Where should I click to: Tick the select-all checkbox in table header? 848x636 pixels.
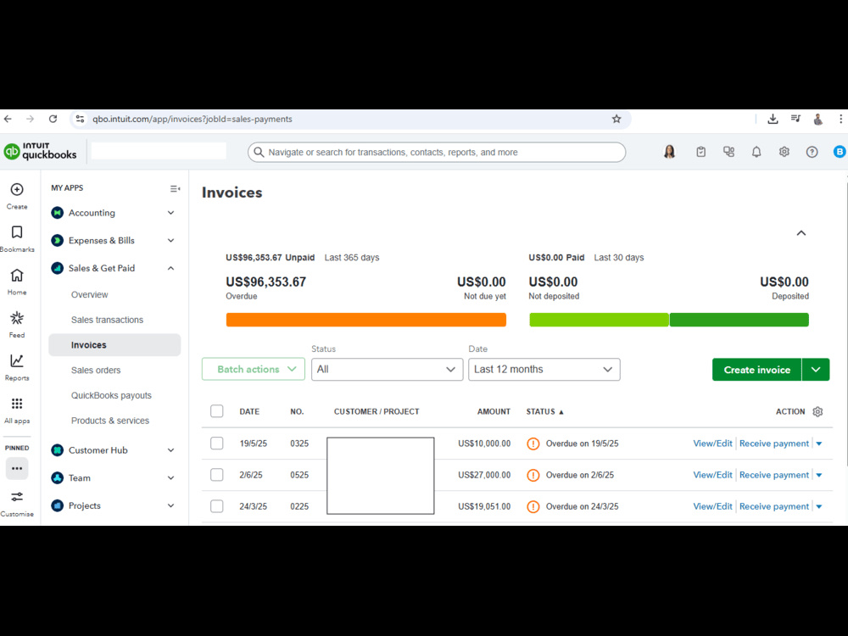pos(217,411)
